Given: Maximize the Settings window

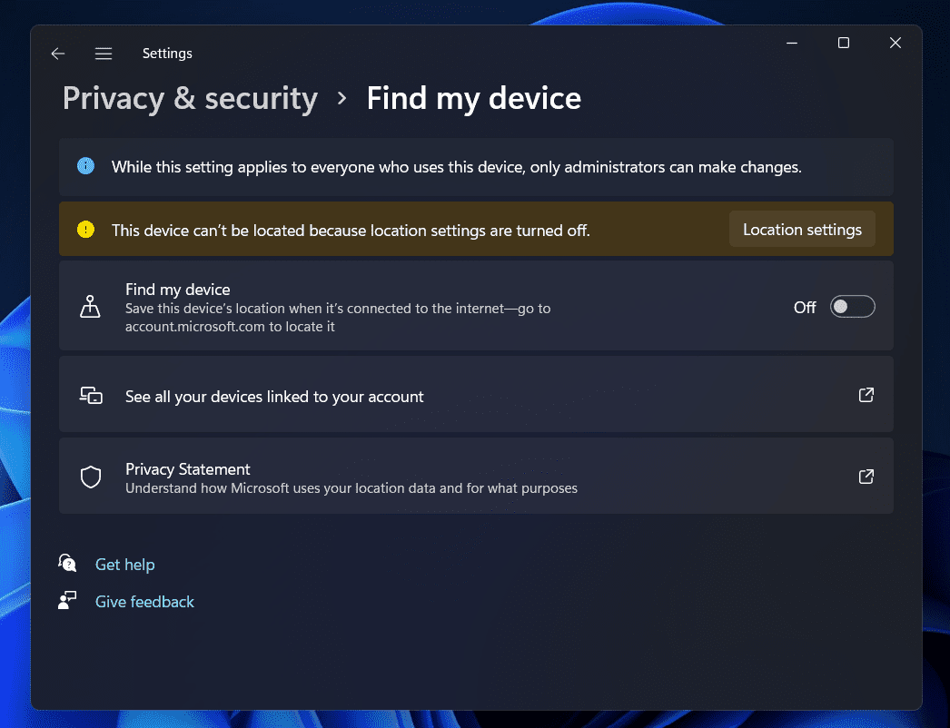Looking at the screenshot, I should coord(844,43).
